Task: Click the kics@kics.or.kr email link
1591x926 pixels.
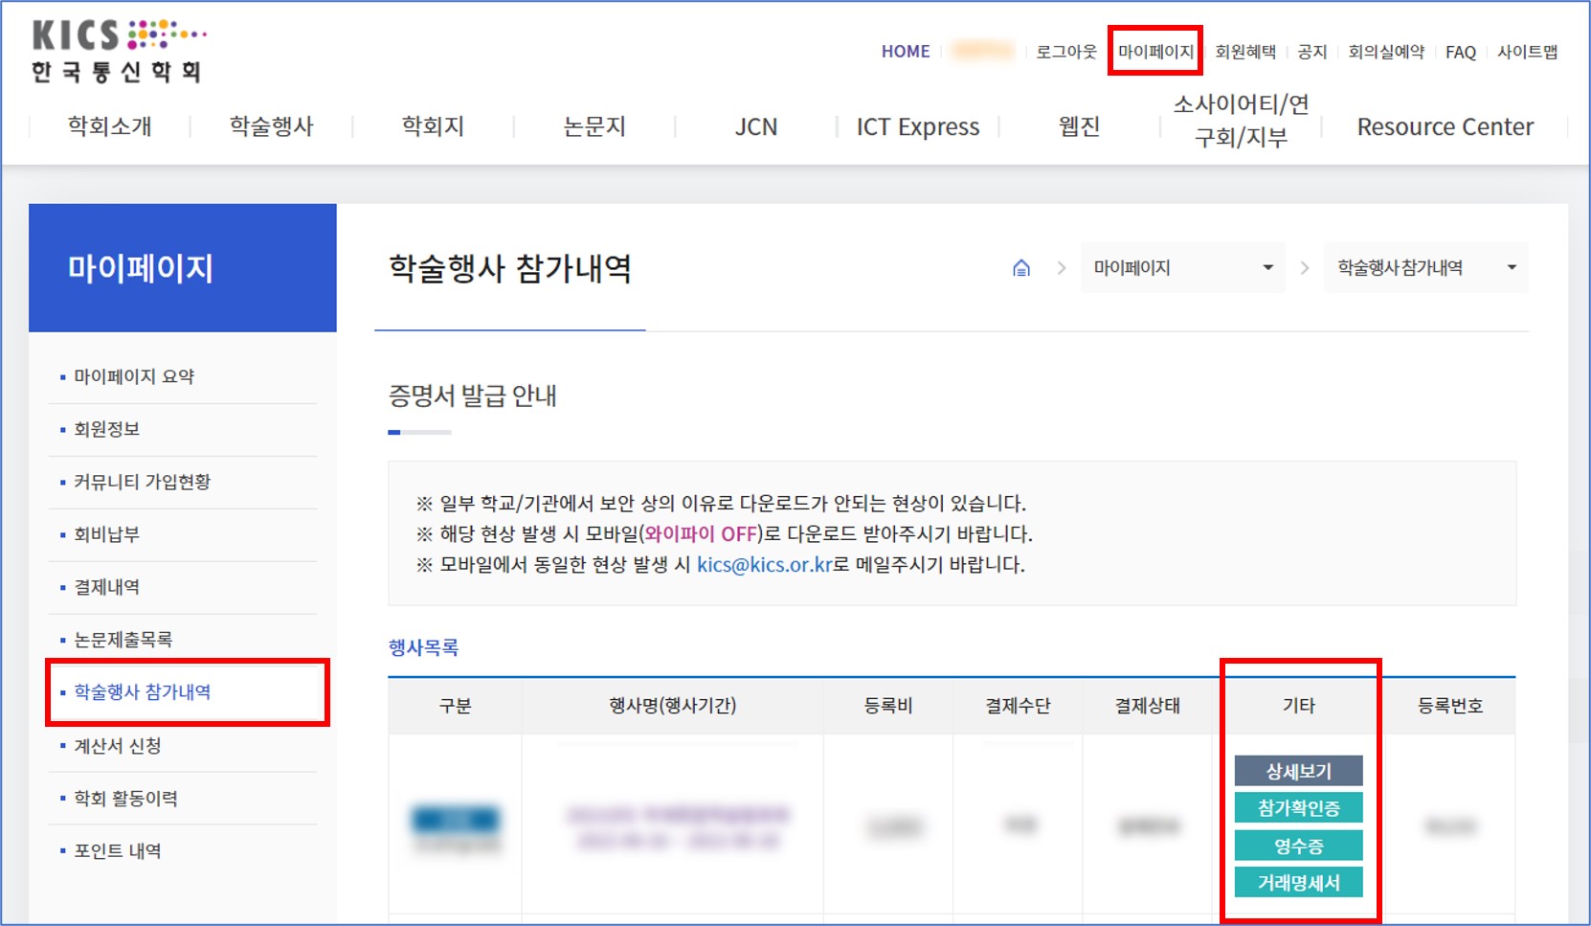Action: [764, 565]
